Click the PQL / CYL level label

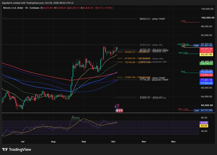[183, 109]
